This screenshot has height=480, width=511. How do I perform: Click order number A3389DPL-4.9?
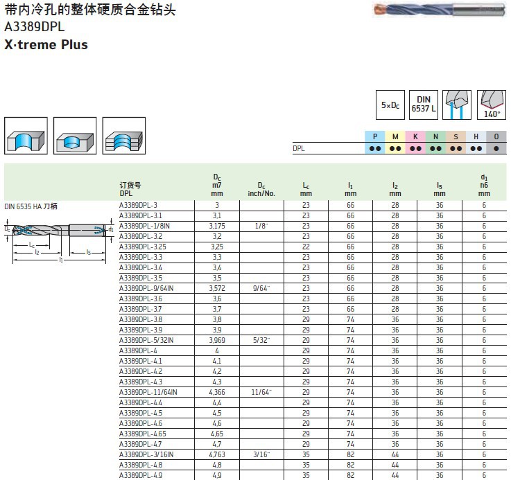tap(141, 475)
